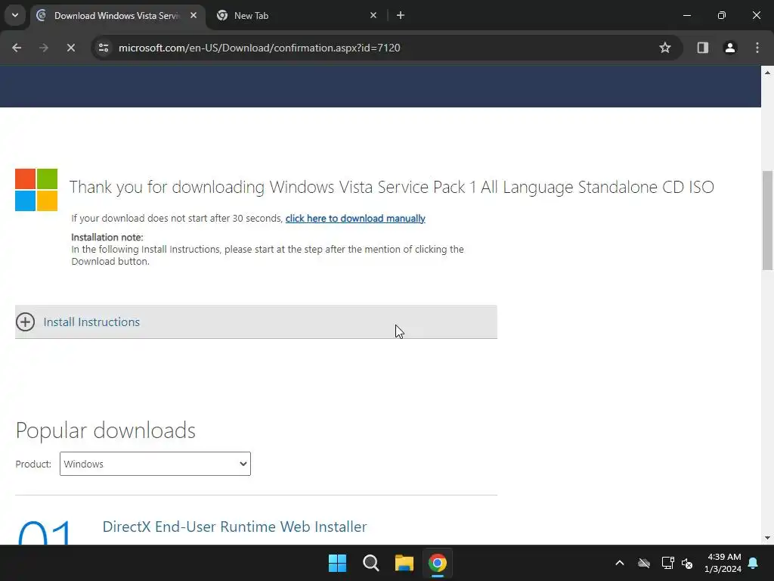
Task: Launch File Explorer from taskbar
Action: [x=404, y=563]
